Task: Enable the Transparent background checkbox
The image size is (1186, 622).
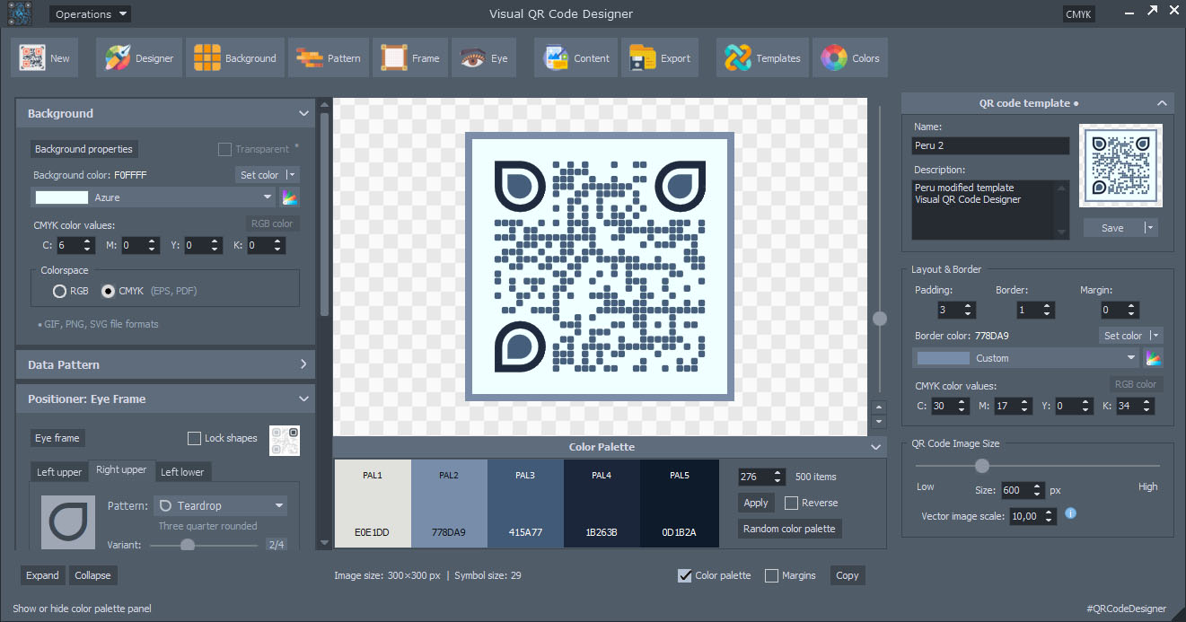Action: (x=223, y=149)
